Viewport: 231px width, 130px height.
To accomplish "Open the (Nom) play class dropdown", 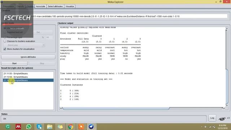I will (x=25, y=45).
